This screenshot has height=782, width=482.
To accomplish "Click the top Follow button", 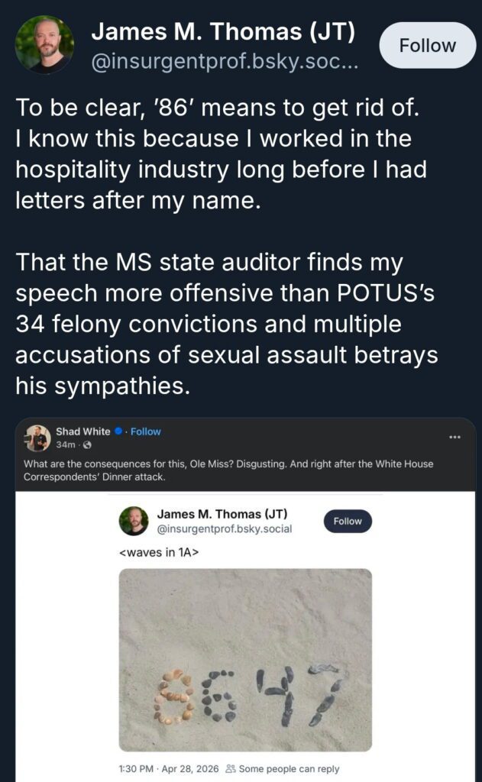I will [x=428, y=45].
